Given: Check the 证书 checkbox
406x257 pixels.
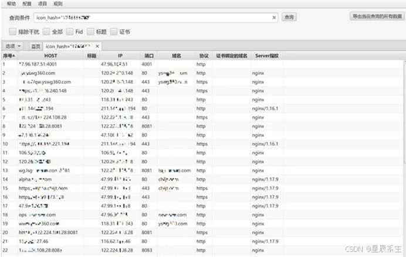Looking at the screenshot, I should [x=114, y=32].
